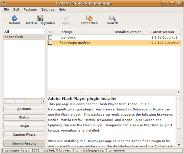Click the greyed Apply checkmark icon
The image size is (184, 154).
click(66, 18)
